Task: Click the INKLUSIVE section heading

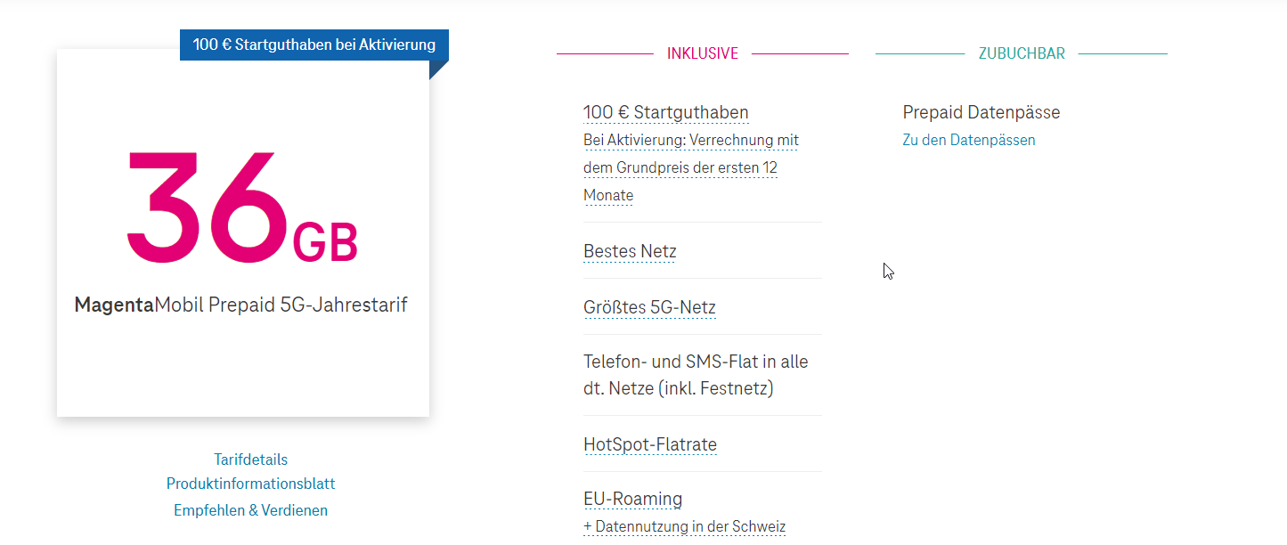Action: point(703,53)
